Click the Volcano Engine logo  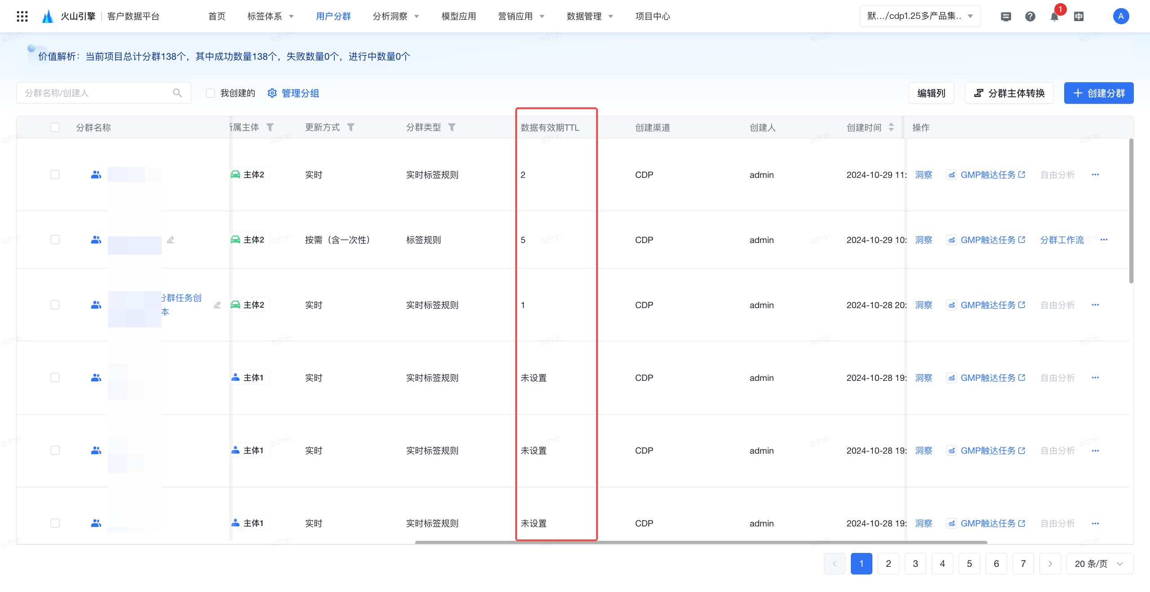click(48, 16)
